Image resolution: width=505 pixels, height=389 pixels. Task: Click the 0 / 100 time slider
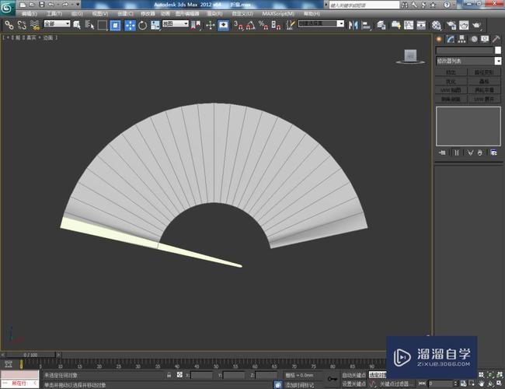(x=30, y=355)
